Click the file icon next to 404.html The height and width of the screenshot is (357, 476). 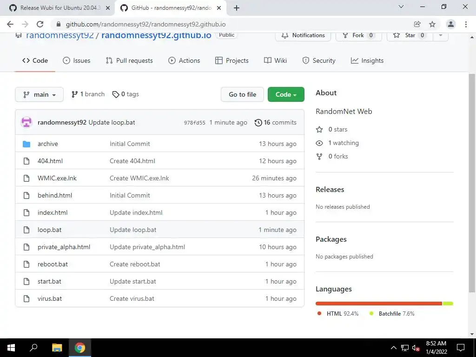[x=26, y=161]
